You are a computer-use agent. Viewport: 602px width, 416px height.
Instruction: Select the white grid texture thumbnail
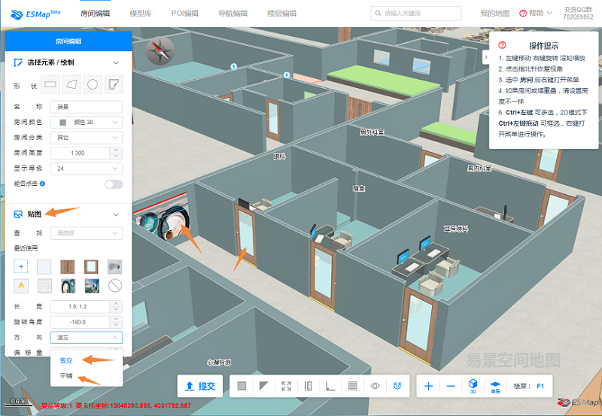tap(44, 286)
